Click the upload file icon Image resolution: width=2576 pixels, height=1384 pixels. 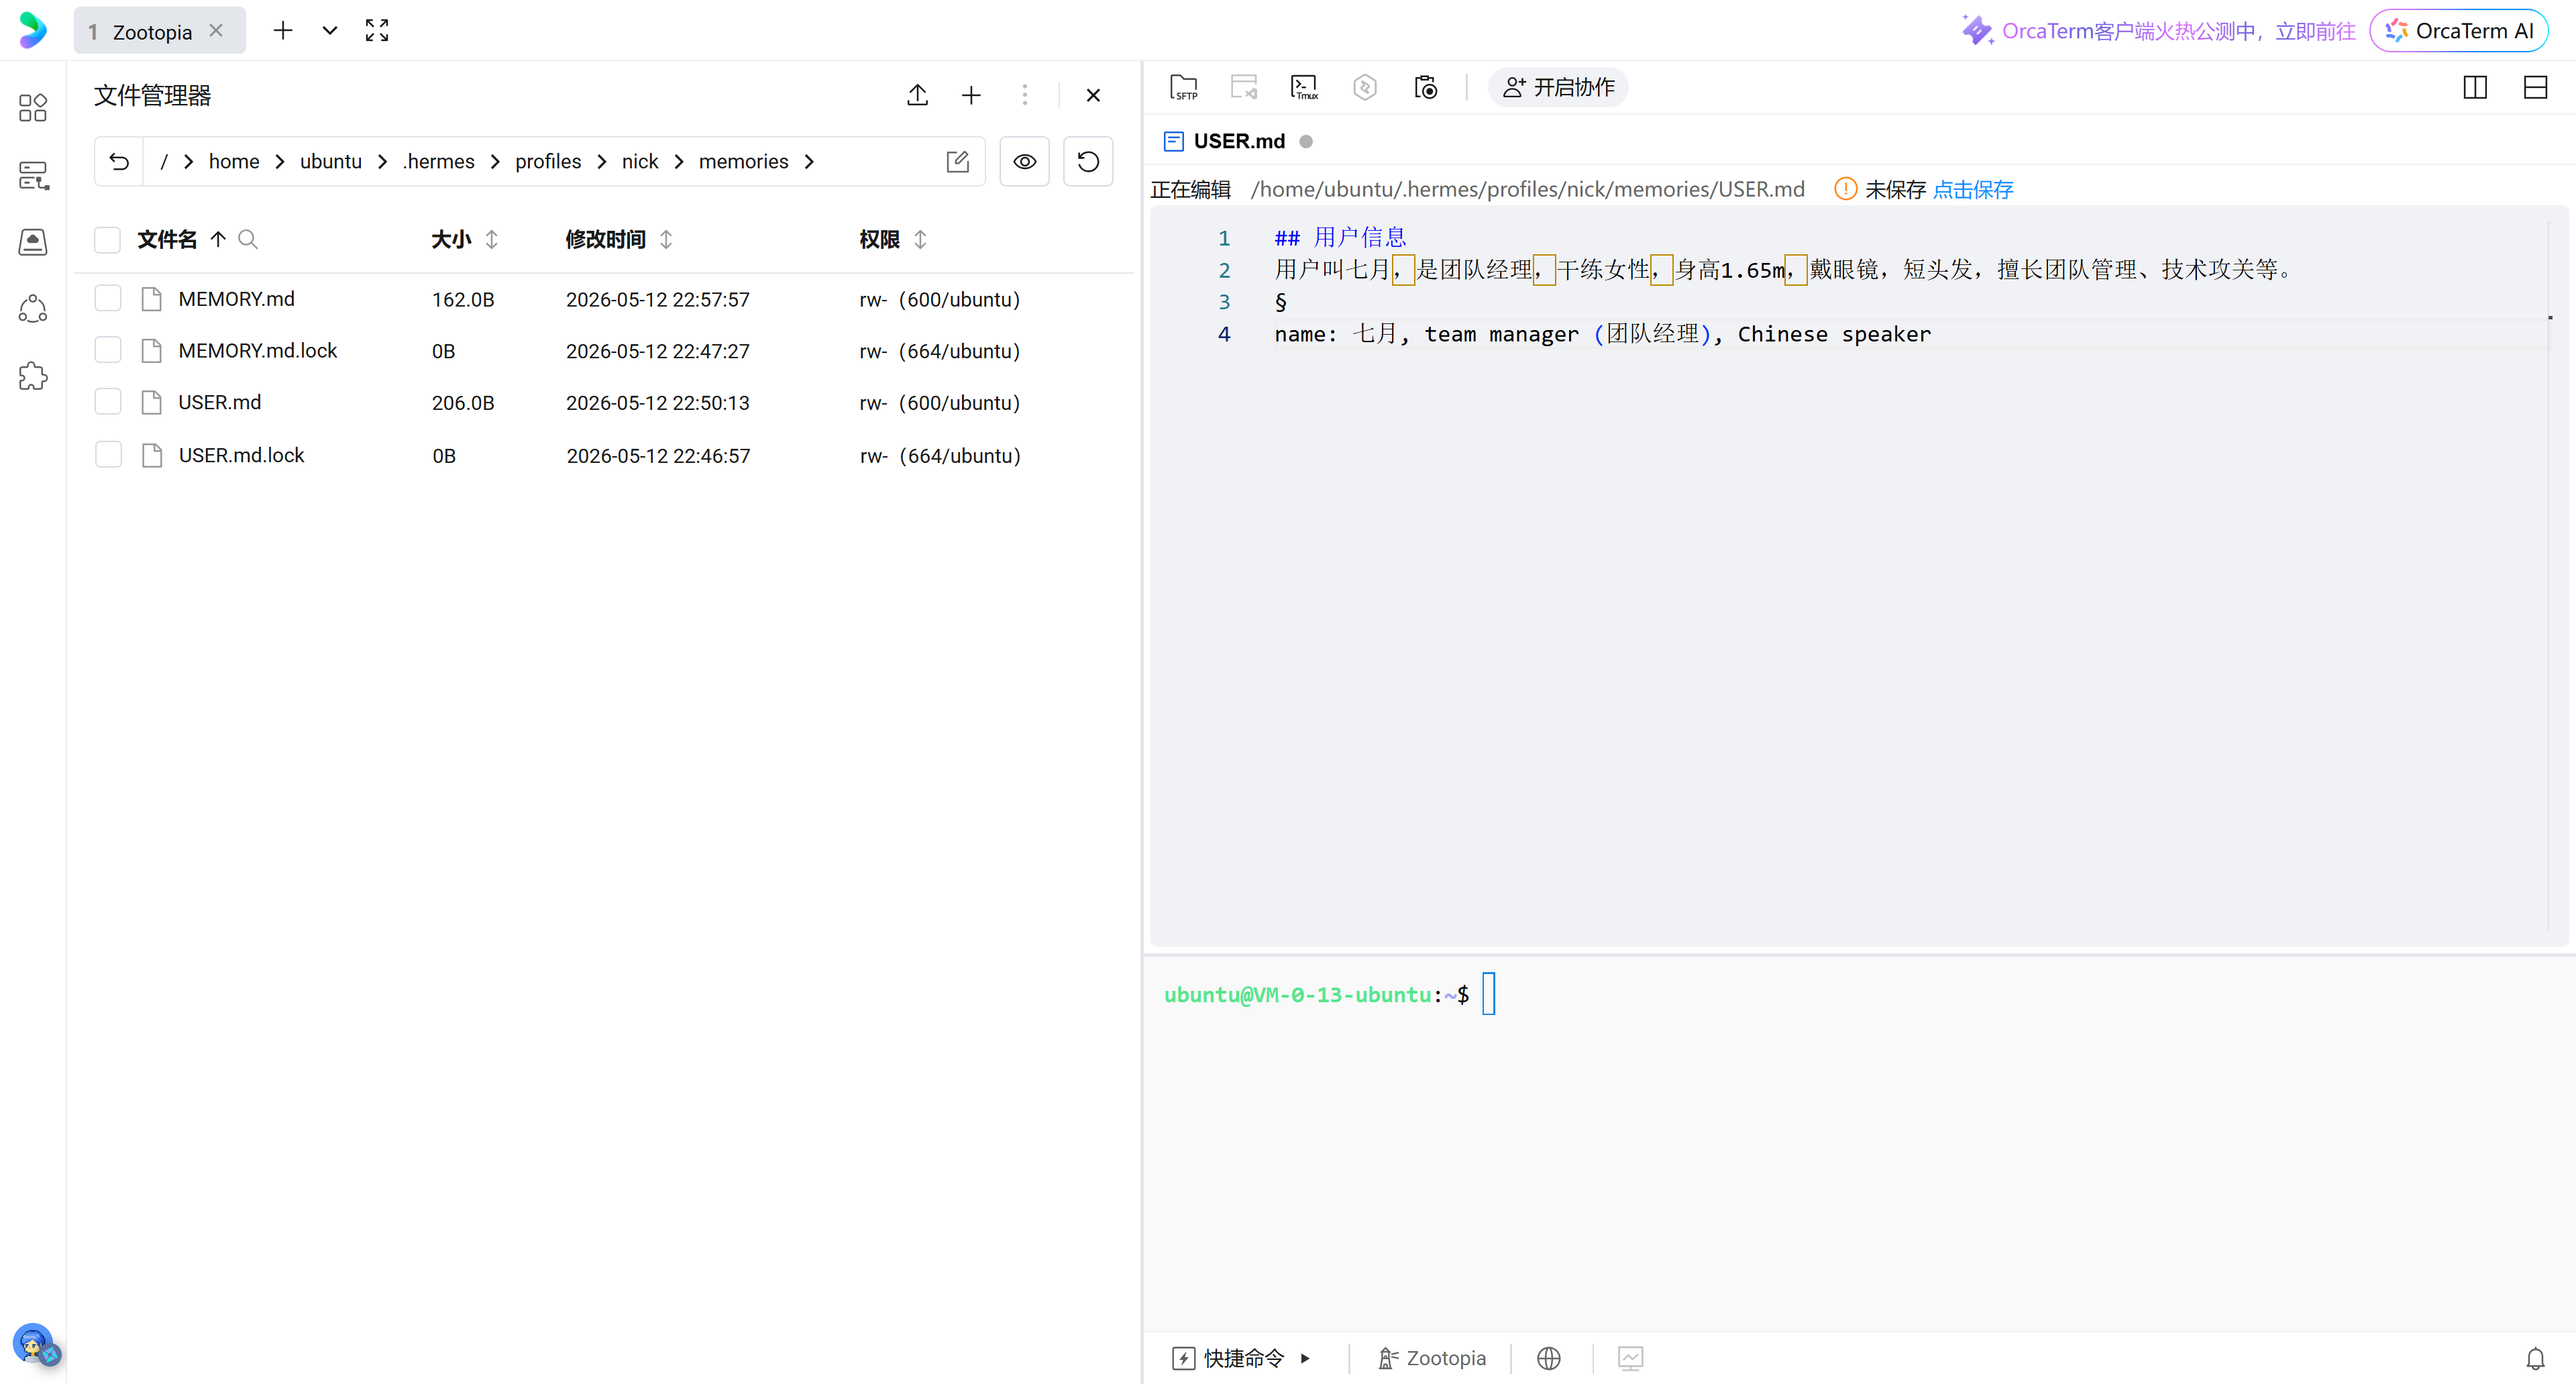pos(917,95)
